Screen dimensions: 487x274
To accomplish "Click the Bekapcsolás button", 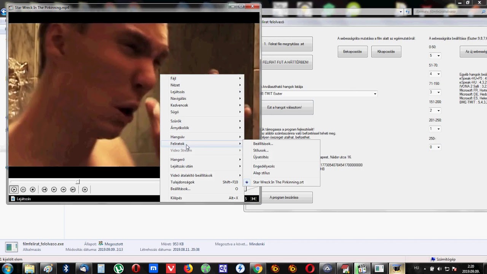I will coord(352,52).
